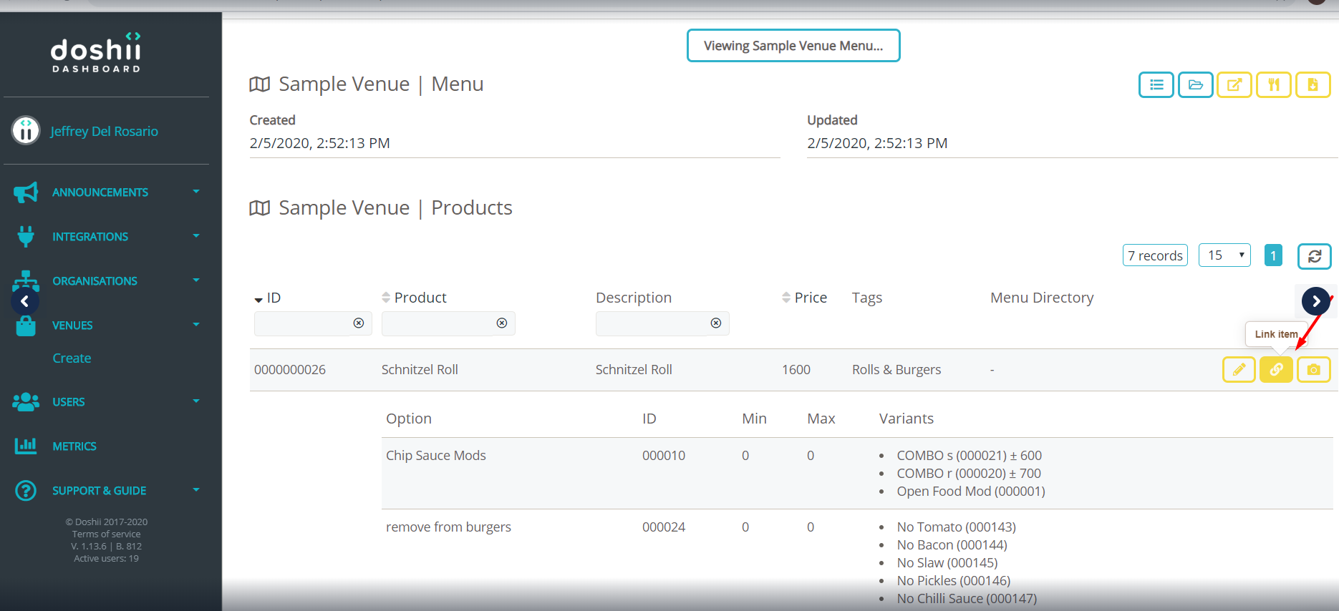This screenshot has height=611, width=1339.
Task: Expand the Organisations menu
Action: point(195,280)
